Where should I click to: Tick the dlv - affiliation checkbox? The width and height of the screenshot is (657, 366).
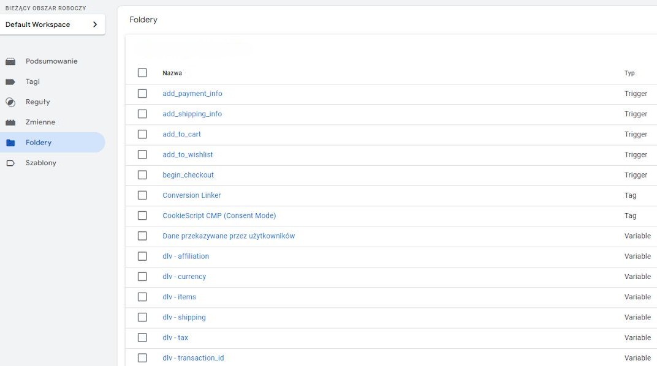[142, 256]
